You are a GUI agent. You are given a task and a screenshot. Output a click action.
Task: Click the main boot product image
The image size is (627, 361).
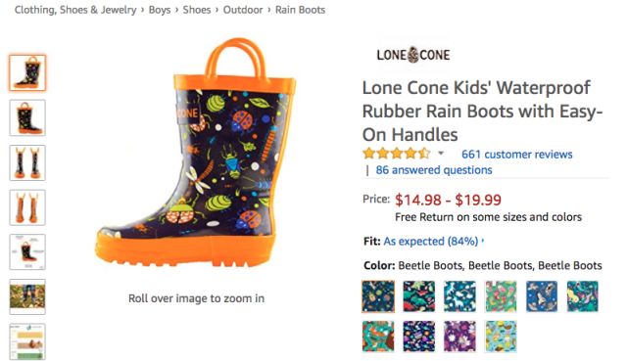(x=196, y=154)
